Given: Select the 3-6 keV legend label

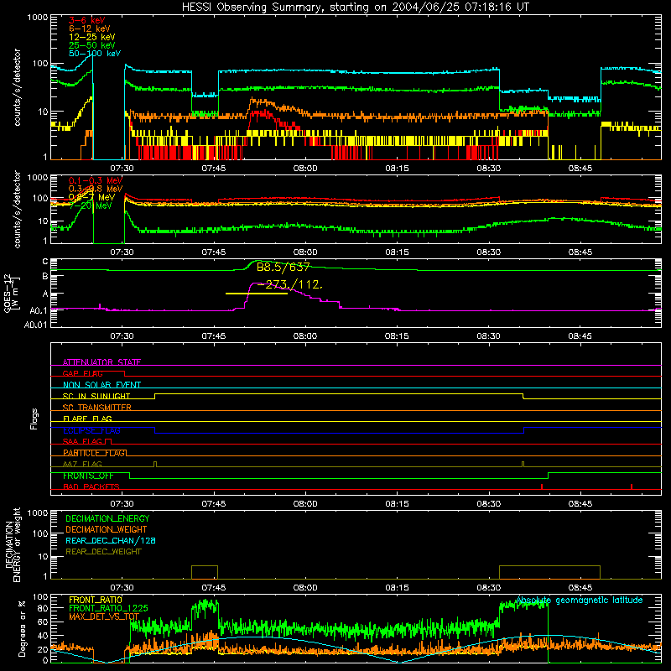Looking at the screenshot, I should 86,20.
